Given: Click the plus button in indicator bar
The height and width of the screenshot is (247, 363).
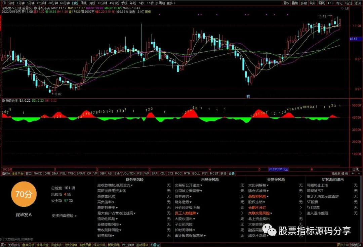Looking at the screenshot, I should (353, 173).
